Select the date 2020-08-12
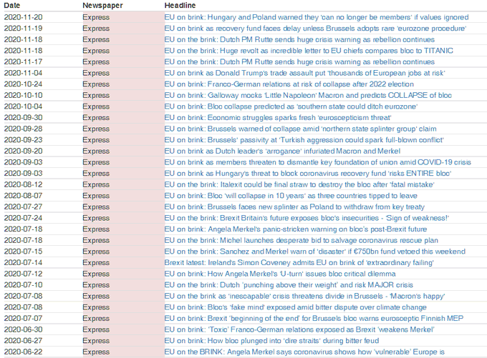487x358 pixels. click(24, 185)
